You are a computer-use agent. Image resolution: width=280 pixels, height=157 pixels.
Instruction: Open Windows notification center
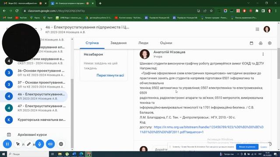pyautogui.click(x=275, y=154)
